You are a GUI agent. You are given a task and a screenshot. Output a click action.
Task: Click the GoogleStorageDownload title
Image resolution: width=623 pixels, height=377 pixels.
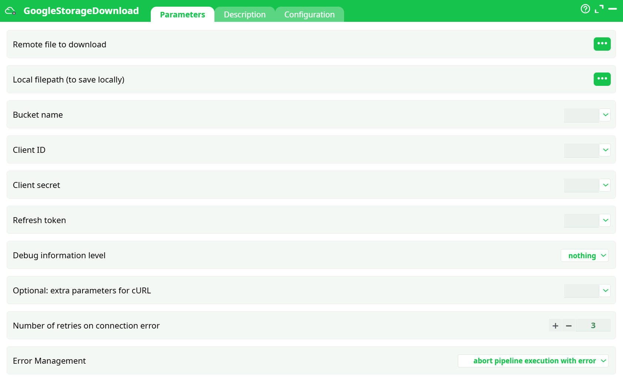(x=81, y=11)
